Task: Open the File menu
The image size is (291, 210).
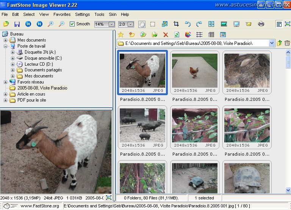Action: pos(5,14)
